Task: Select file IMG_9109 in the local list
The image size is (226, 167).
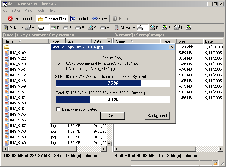Action: [15, 53]
